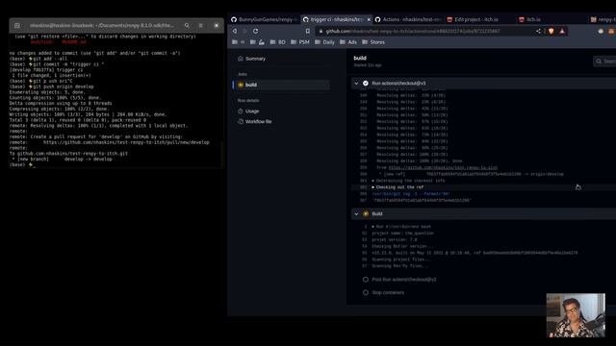
Task: Open the PSM bookmarks folder
Action: tap(300, 42)
